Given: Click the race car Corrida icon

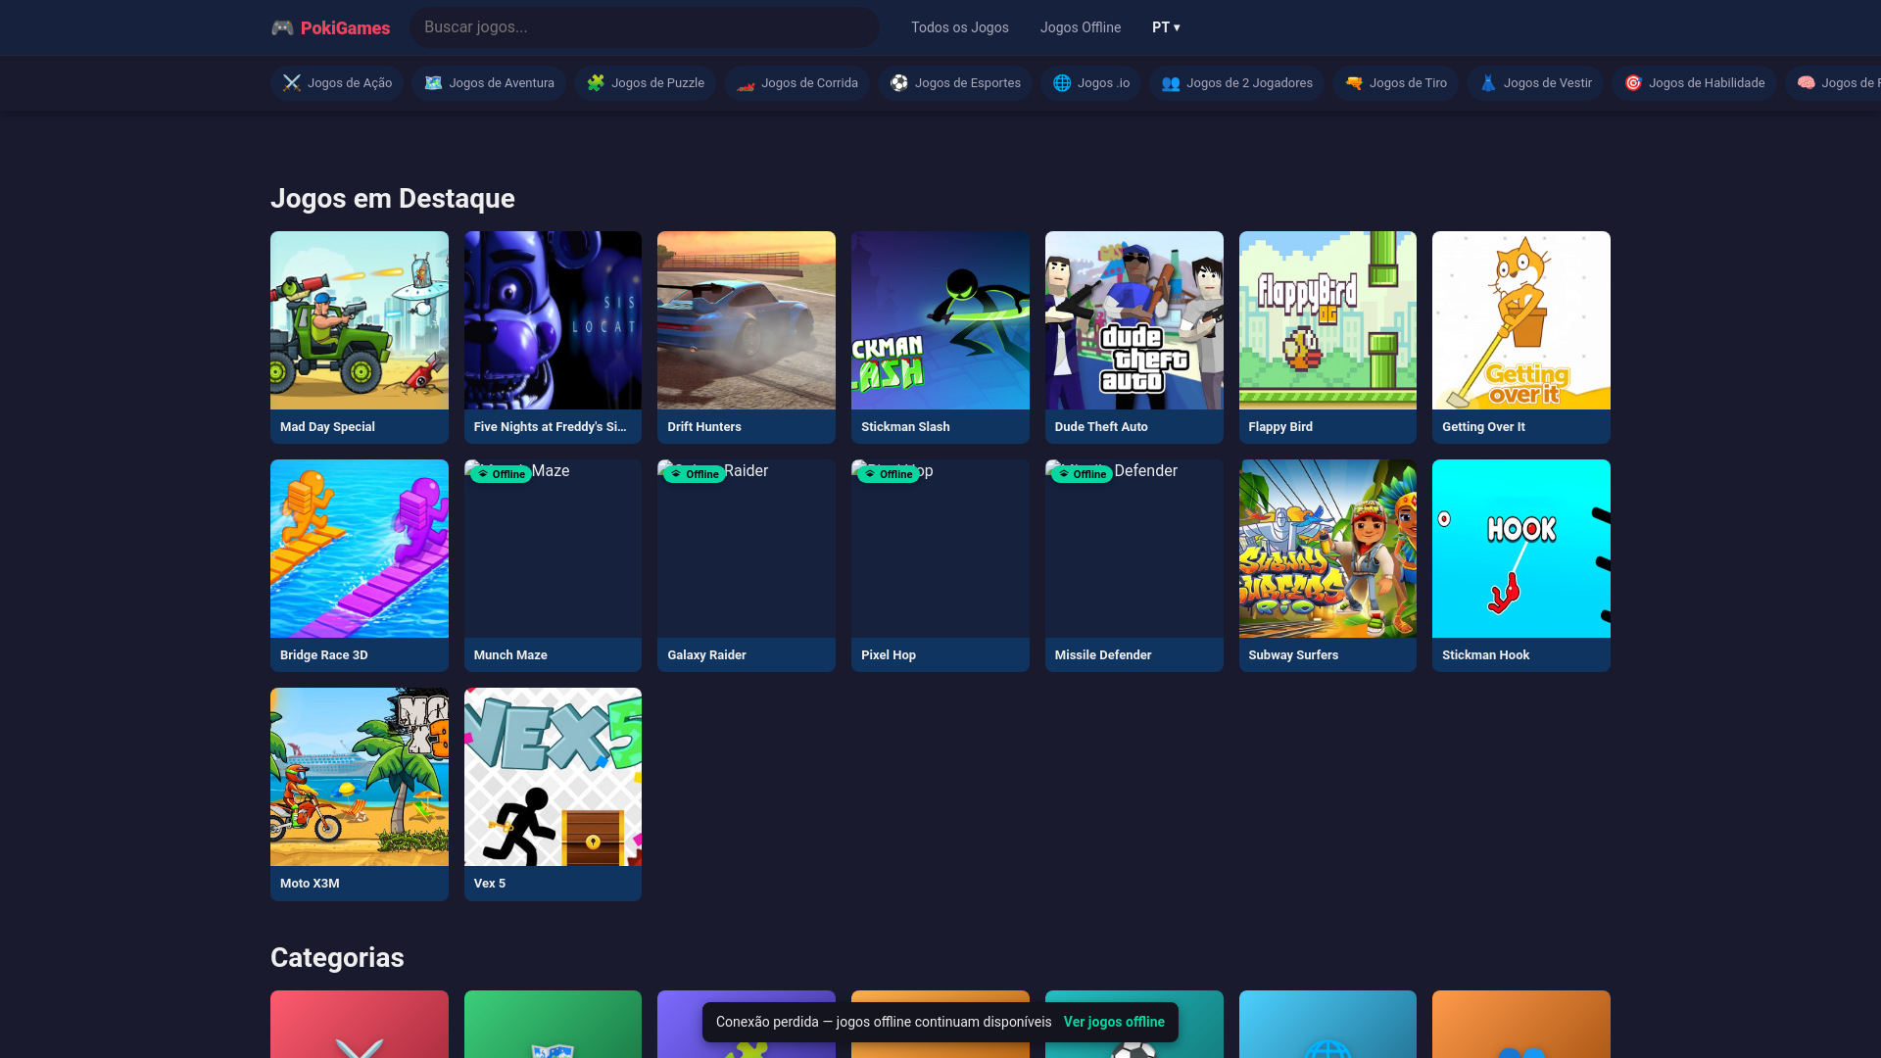Looking at the screenshot, I should point(746,83).
